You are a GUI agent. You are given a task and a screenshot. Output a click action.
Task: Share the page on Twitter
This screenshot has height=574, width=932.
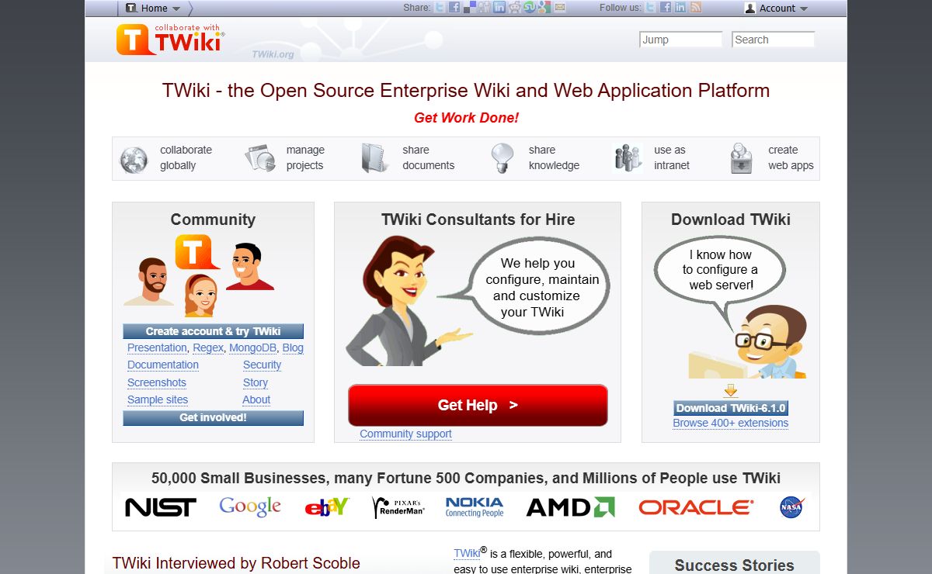pos(440,8)
